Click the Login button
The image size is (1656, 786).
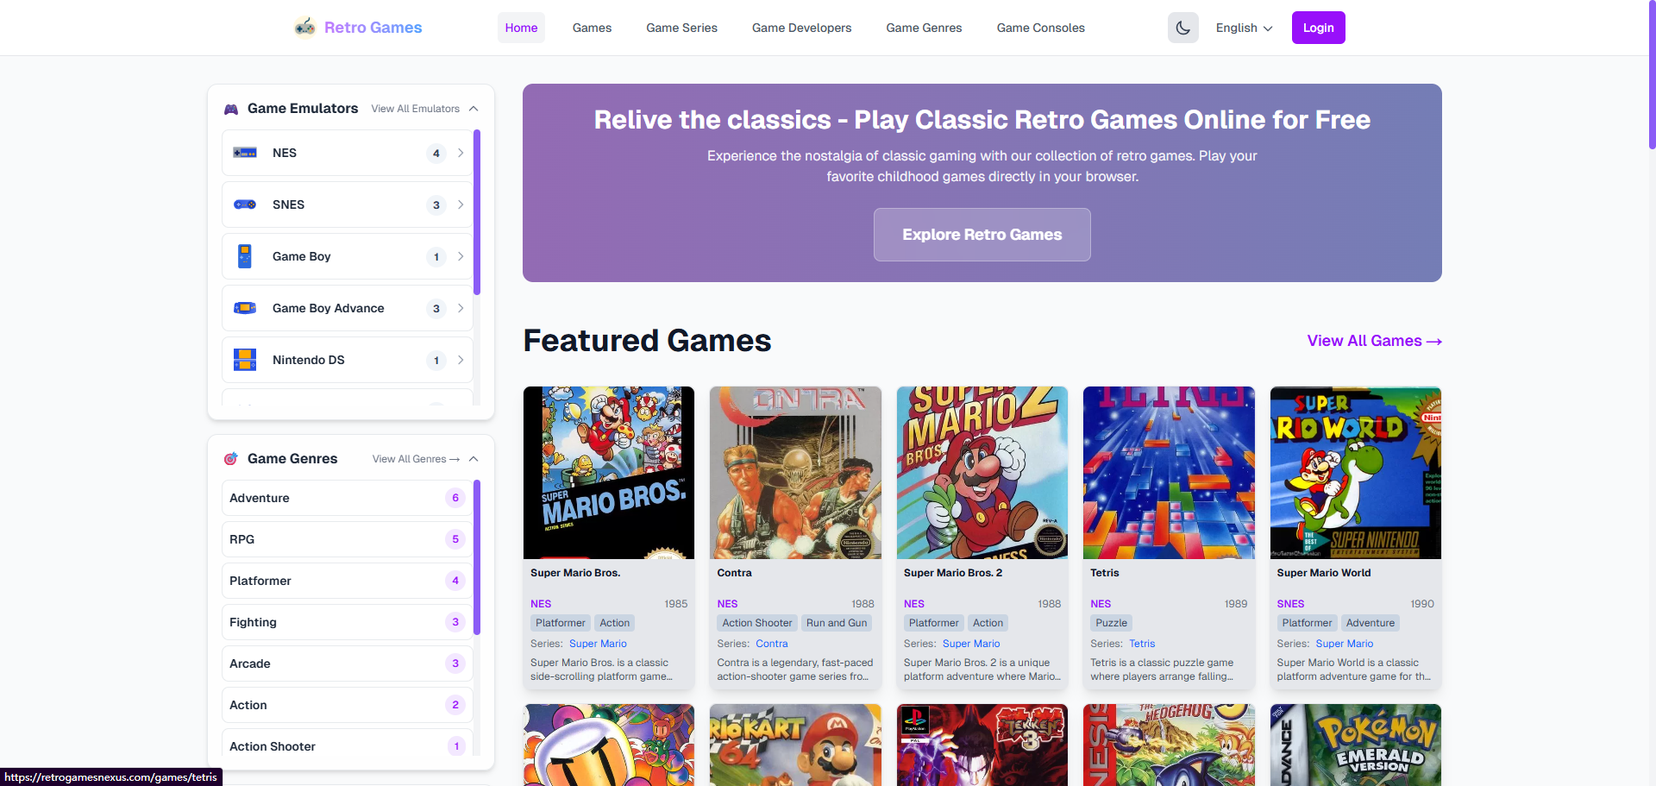click(x=1318, y=28)
